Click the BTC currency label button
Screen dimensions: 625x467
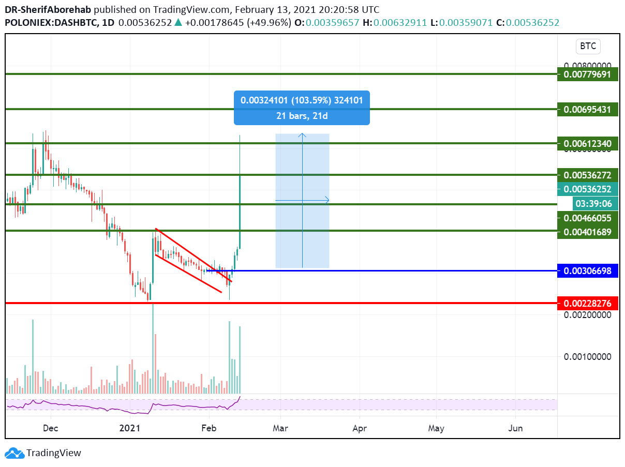click(x=588, y=46)
